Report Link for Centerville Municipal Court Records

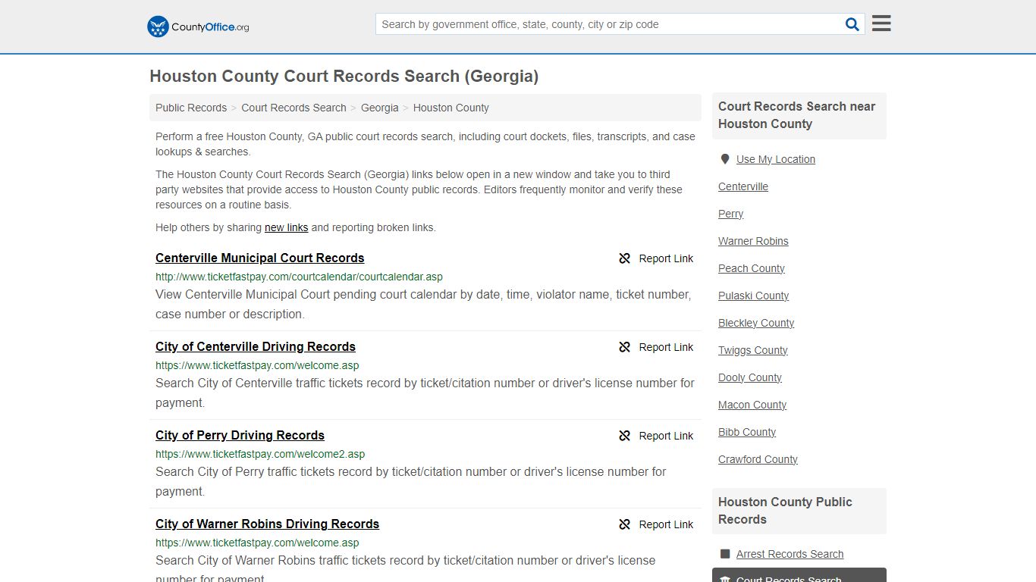point(666,258)
